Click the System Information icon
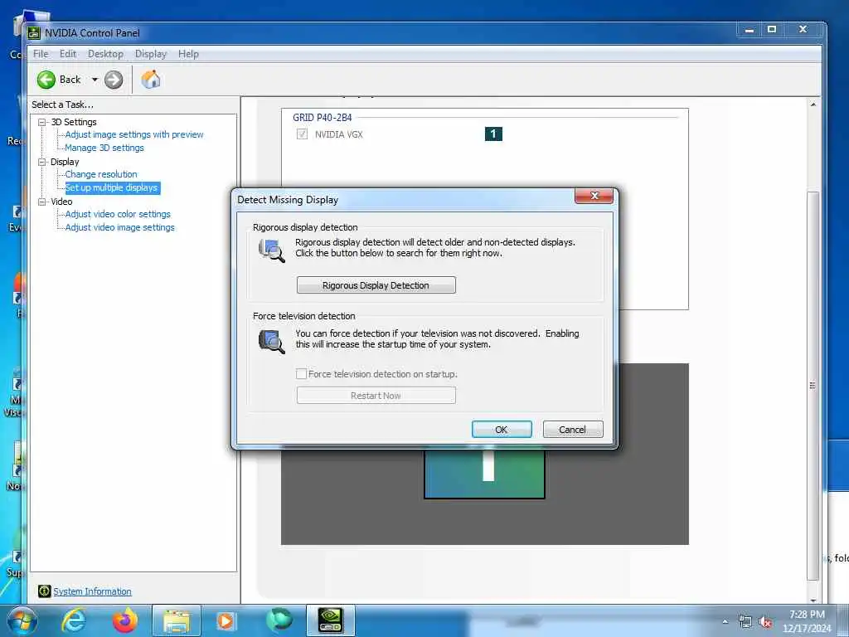The width and height of the screenshot is (849, 637). [45, 591]
